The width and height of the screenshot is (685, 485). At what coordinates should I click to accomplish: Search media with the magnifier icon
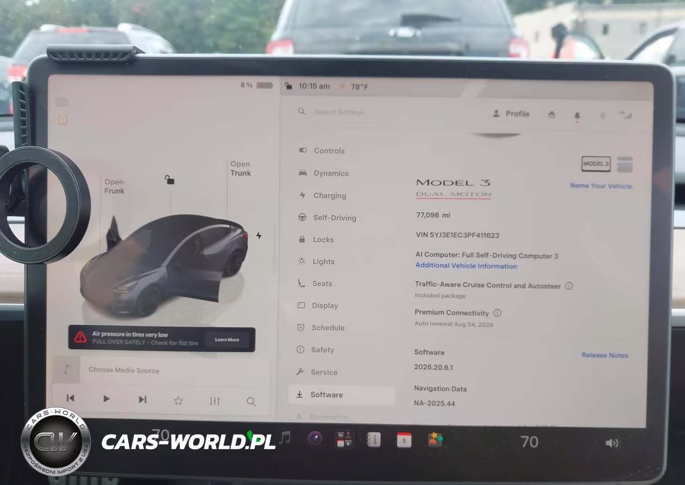tap(250, 401)
